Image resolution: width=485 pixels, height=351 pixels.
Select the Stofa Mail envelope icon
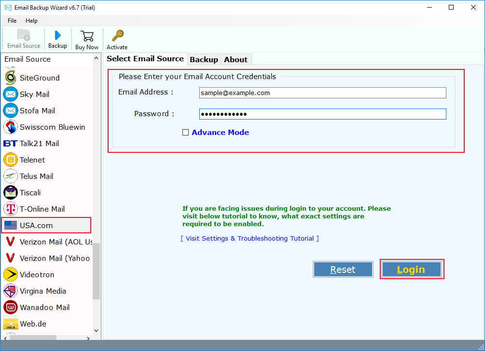pos(11,110)
